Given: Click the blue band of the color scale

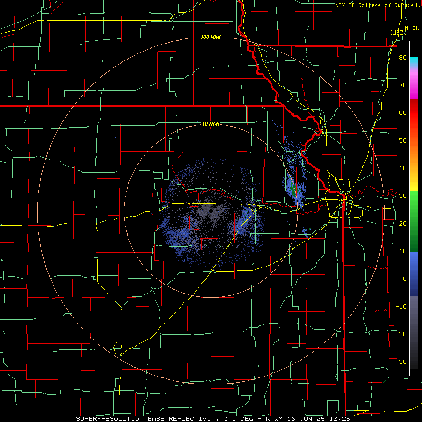Looking at the screenshot, I should [x=414, y=274].
